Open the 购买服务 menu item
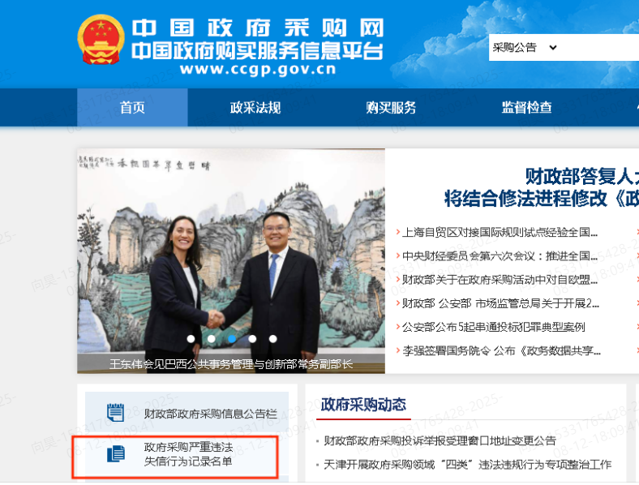Image resolution: width=639 pixels, height=485 pixels. 391,108
